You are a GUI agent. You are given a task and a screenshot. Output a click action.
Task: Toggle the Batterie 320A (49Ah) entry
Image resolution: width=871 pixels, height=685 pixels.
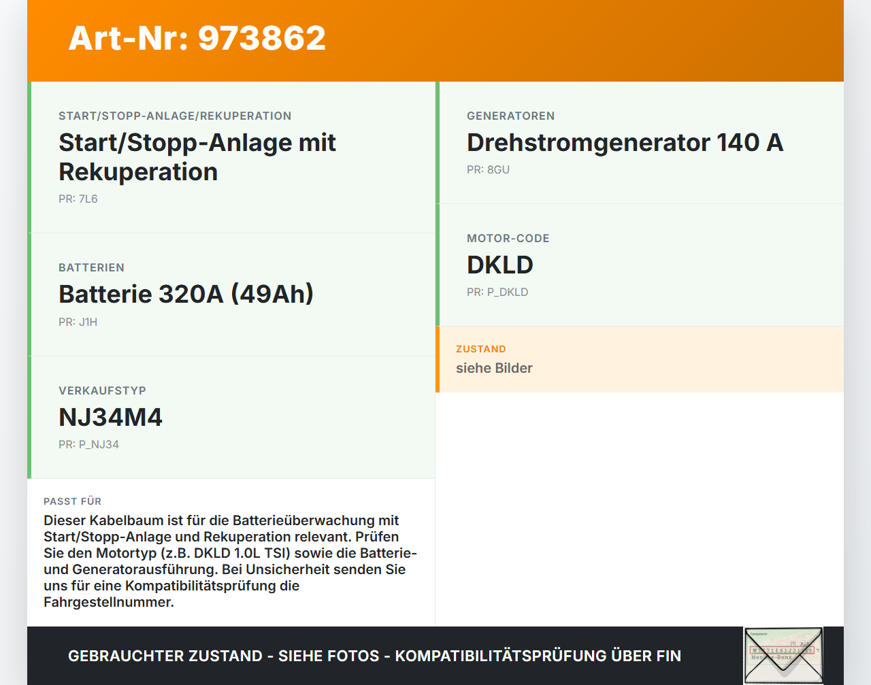pos(231,294)
